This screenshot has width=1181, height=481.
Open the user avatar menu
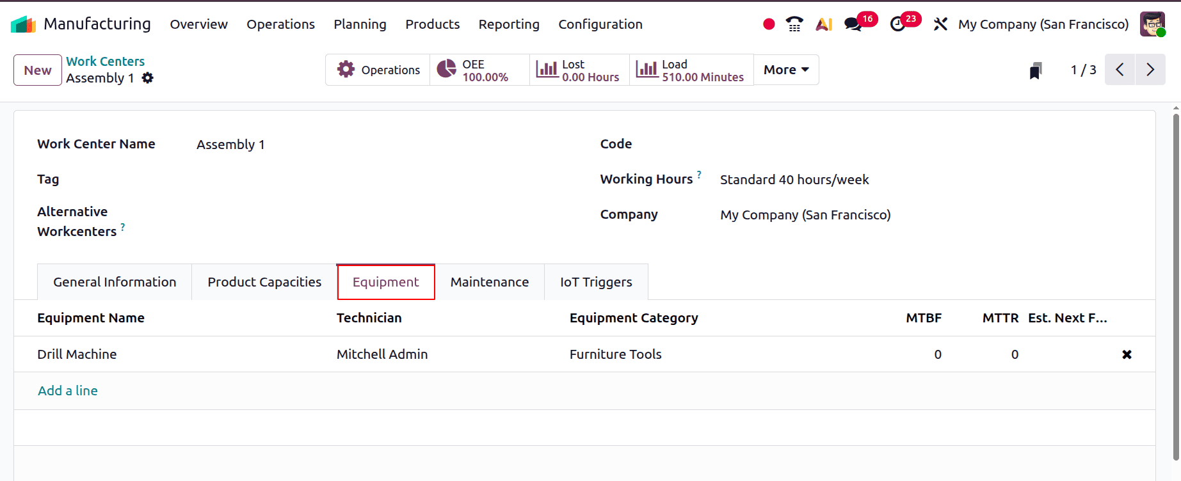(1152, 24)
